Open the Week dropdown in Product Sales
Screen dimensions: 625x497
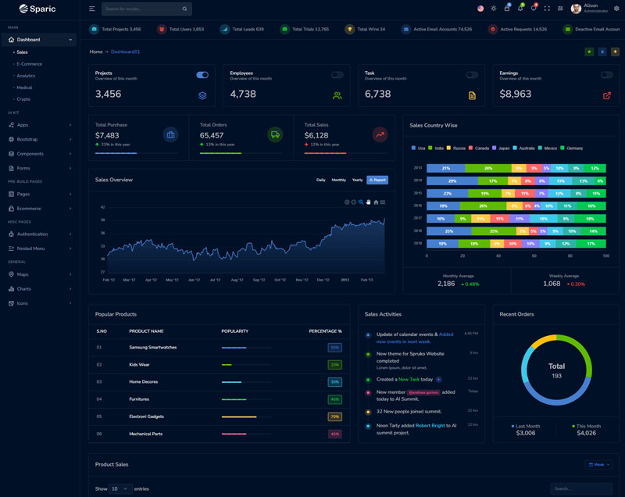tap(599, 464)
